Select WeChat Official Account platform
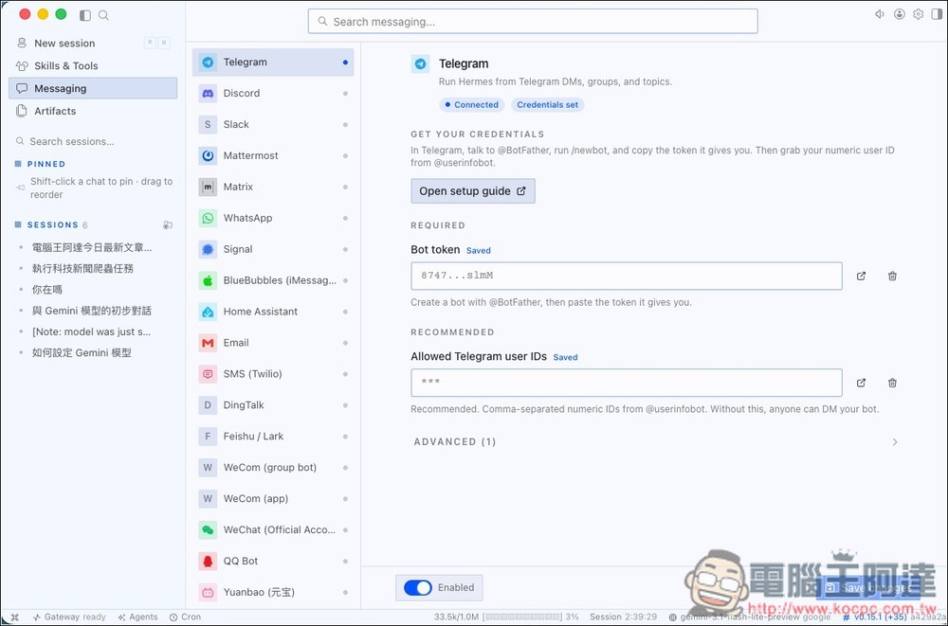The height and width of the screenshot is (626, 948). pyautogui.click(x=273, y=529)
